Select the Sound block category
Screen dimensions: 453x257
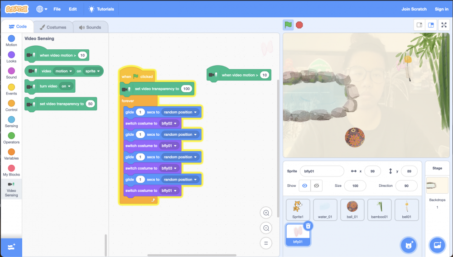coord(11,73)
